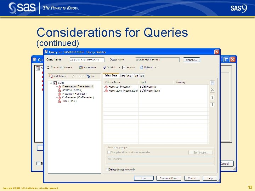Collapse the SUGI table tree node
The image size is (255, 191).
(51, 83)
